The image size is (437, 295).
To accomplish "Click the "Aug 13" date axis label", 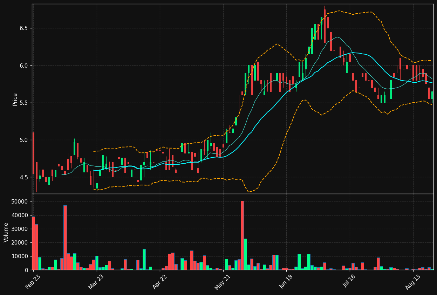I will click(413, 282).
